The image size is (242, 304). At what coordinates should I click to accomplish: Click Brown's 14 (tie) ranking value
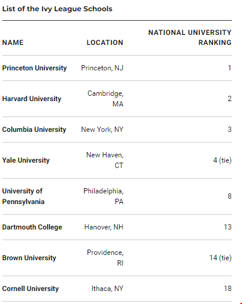[220, 258]
